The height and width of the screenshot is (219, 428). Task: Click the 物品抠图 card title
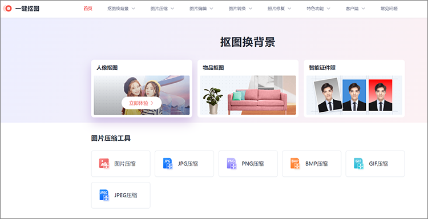point(213,68)
